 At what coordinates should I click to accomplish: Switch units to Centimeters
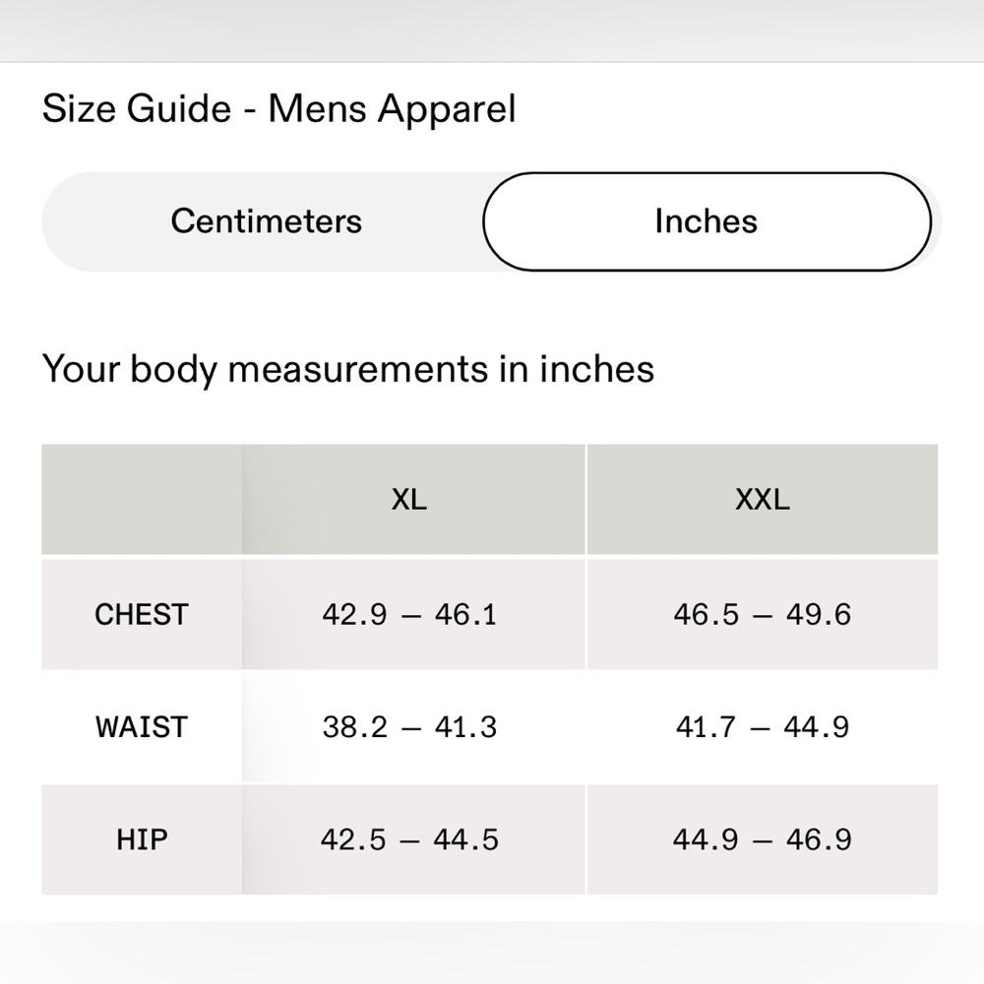click(x=266, y=221)
